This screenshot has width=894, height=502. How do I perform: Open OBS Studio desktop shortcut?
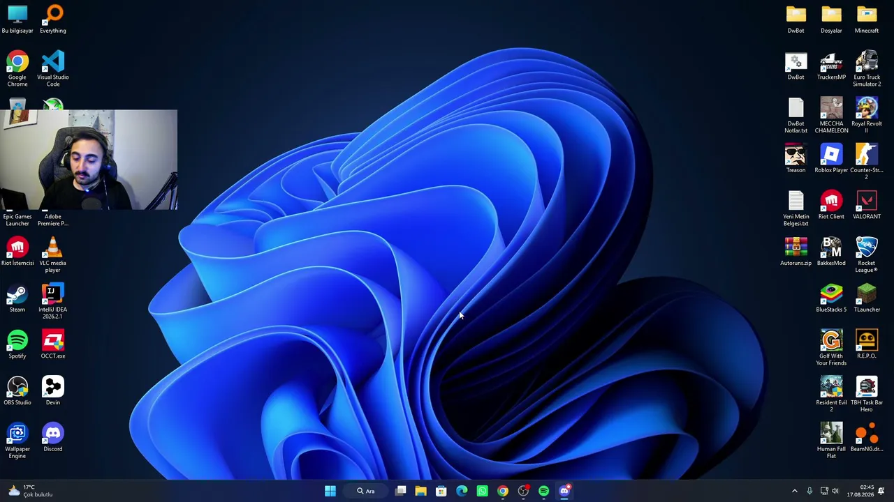(x=17, y=390)
